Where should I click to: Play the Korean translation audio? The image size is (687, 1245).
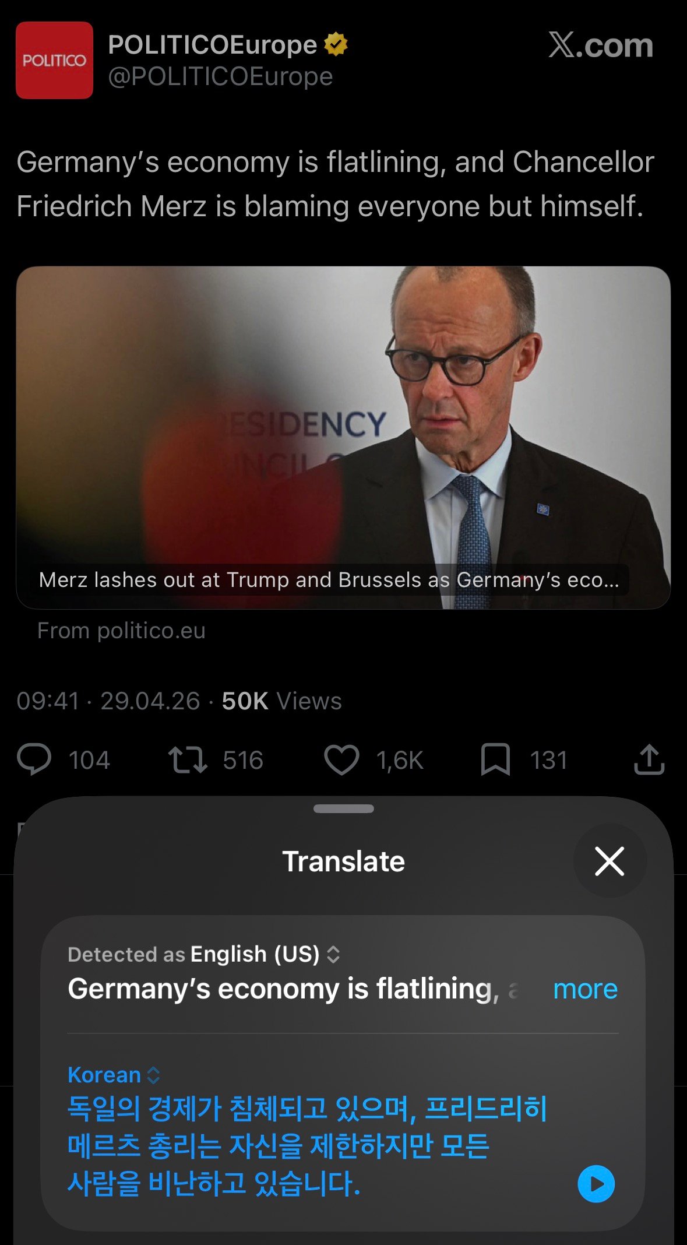[596, 1184]
